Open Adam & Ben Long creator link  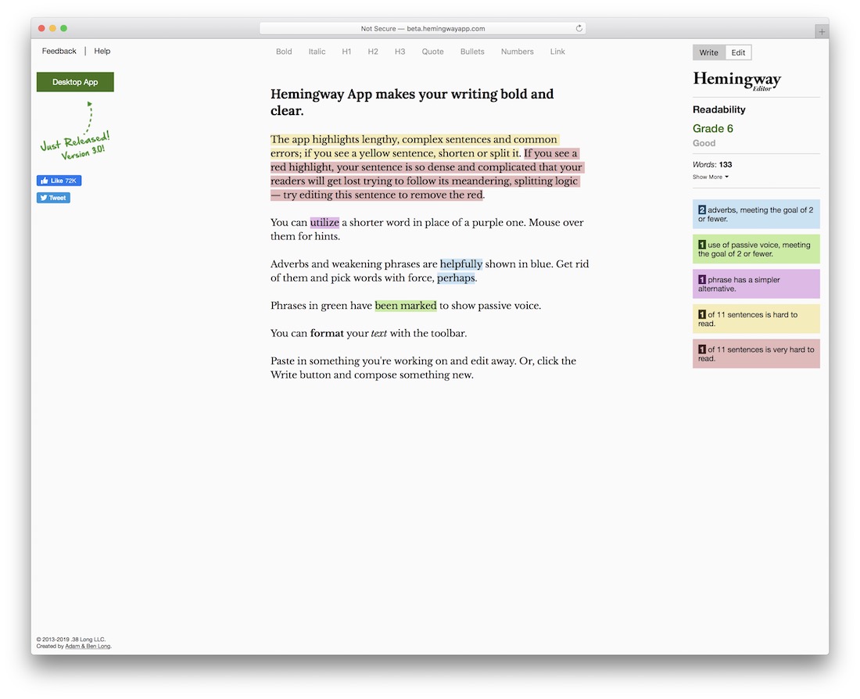coord(88,647)
